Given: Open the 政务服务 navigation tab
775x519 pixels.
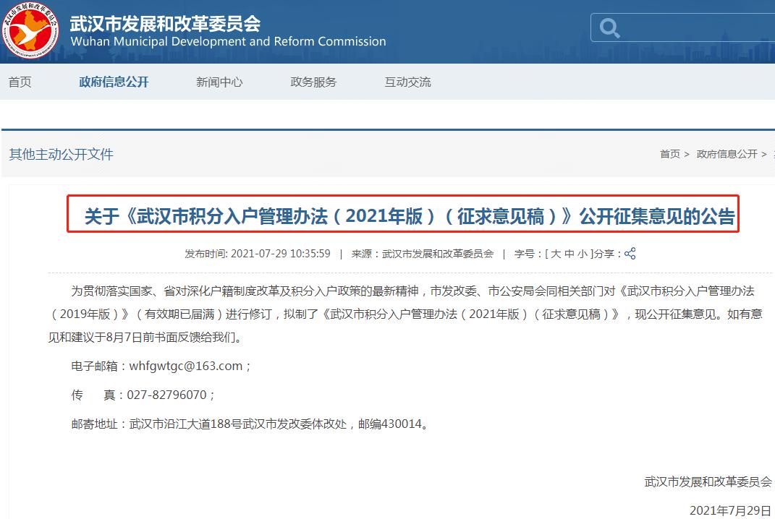Looking at the screenshot, I should click(313, 82).
